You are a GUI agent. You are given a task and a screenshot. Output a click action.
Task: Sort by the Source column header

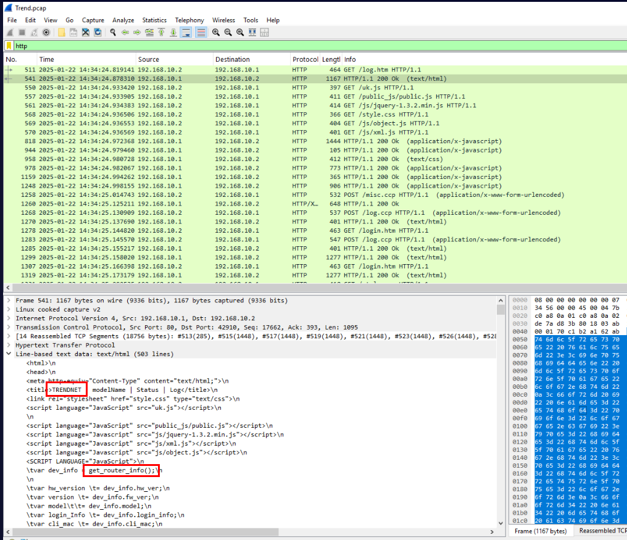175,59
